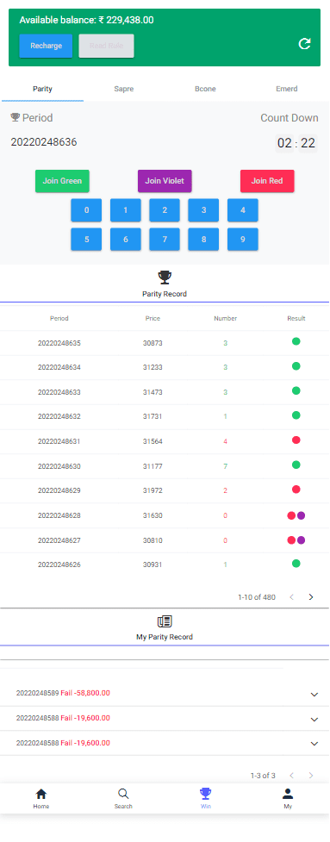Click the refresh balance icon
This screenshot has width=330, height=842.
tap(305, 44)
